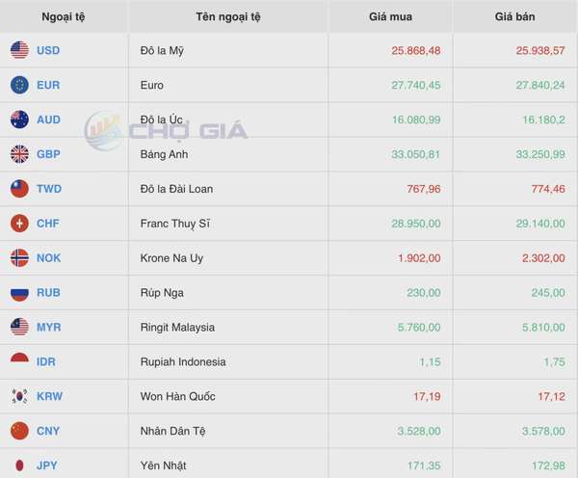
Task: Click the United States flag icon
Action: tap(19, 50)
